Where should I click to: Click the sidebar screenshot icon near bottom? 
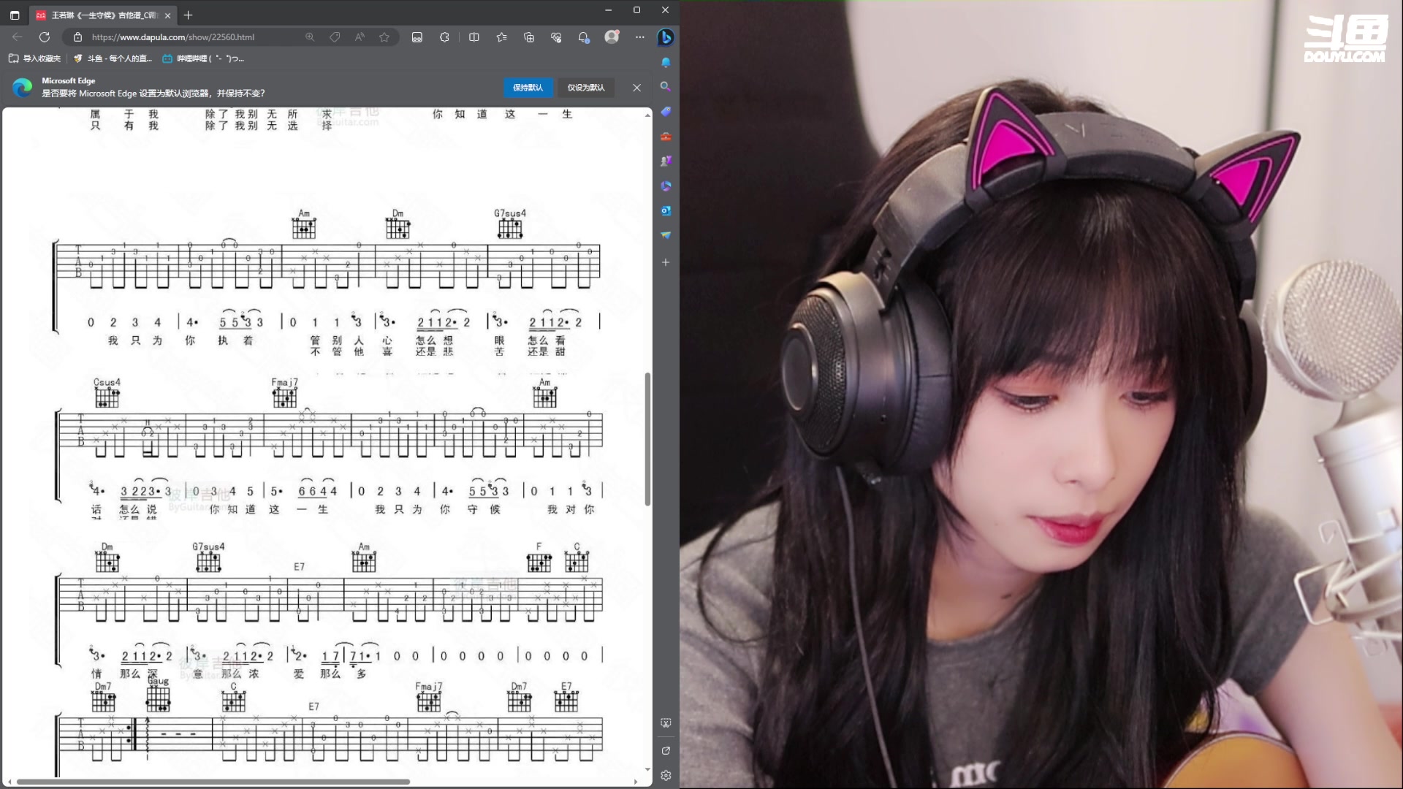[666, 723]
